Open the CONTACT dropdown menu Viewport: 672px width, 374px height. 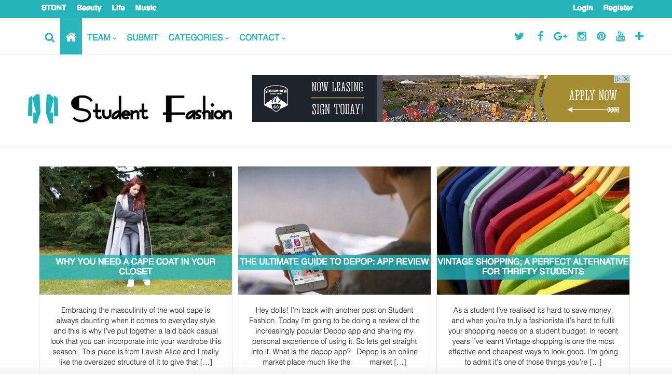[x=263, y=37]
